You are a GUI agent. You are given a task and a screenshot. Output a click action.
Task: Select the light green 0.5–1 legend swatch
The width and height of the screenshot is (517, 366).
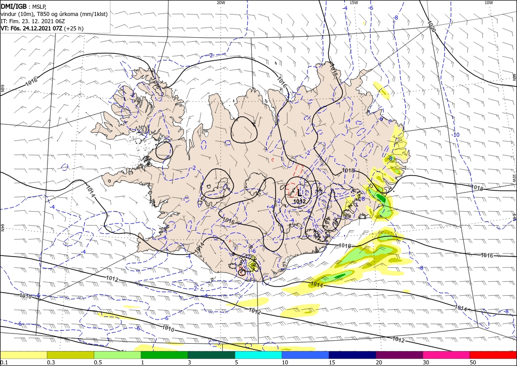117,355
